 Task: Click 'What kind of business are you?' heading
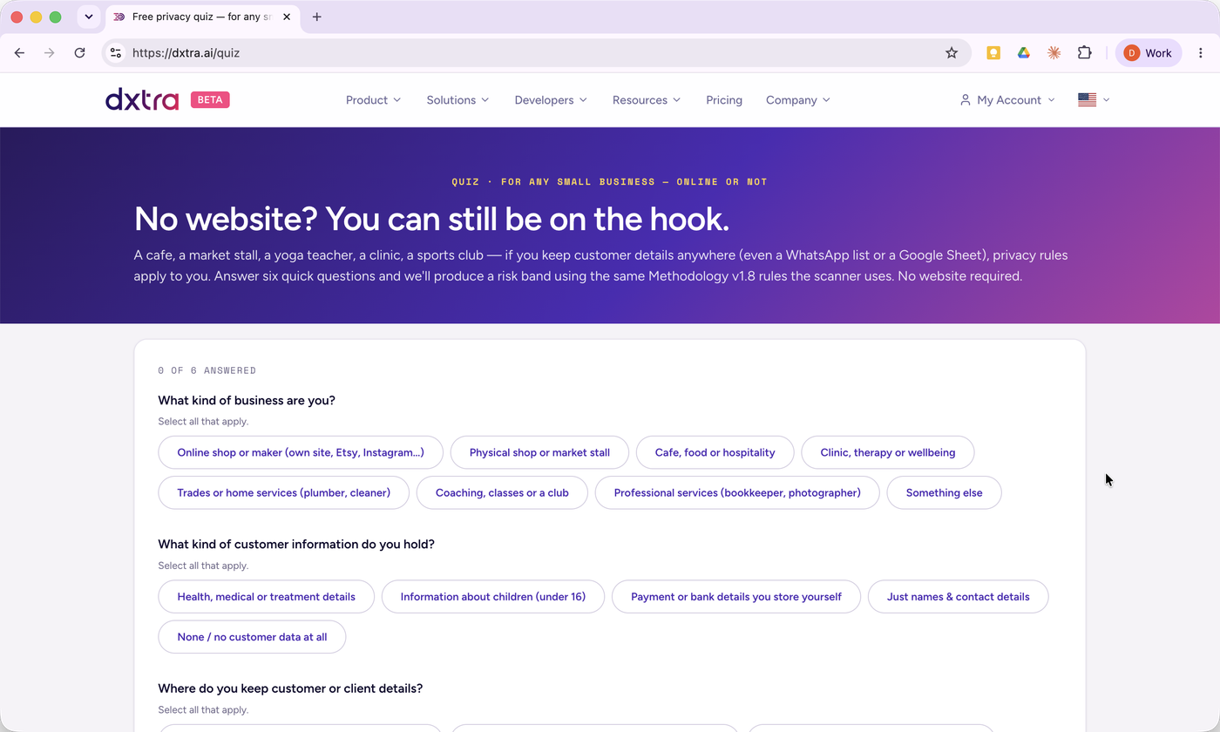pyautogui.click(x=247, y=401)
